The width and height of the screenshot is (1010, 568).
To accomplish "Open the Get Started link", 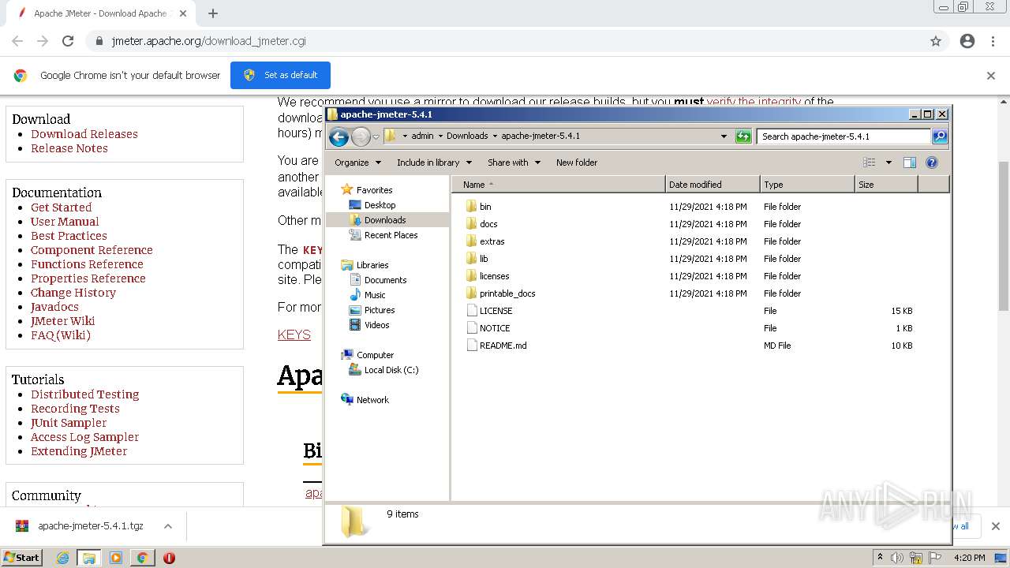I will 61,207.
